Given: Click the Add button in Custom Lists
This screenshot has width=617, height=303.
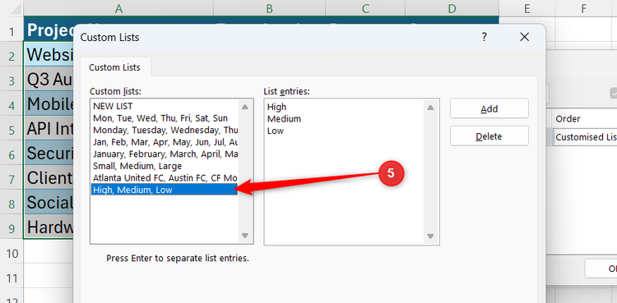Looking at the screenshot, I should pos(489,108).
